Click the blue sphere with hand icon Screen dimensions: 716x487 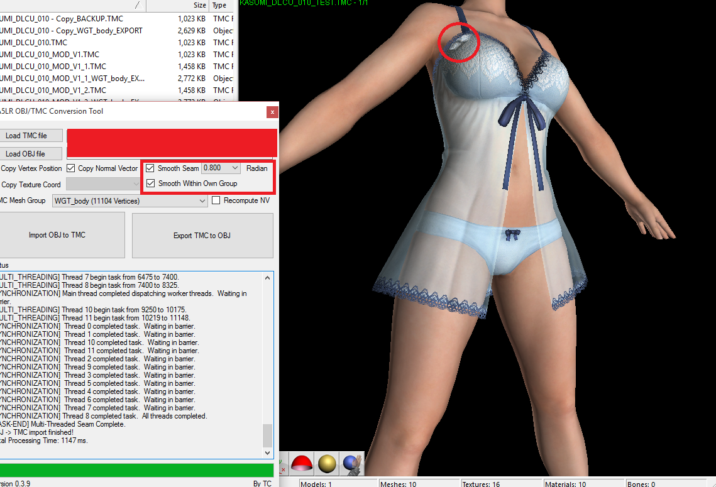351,464
